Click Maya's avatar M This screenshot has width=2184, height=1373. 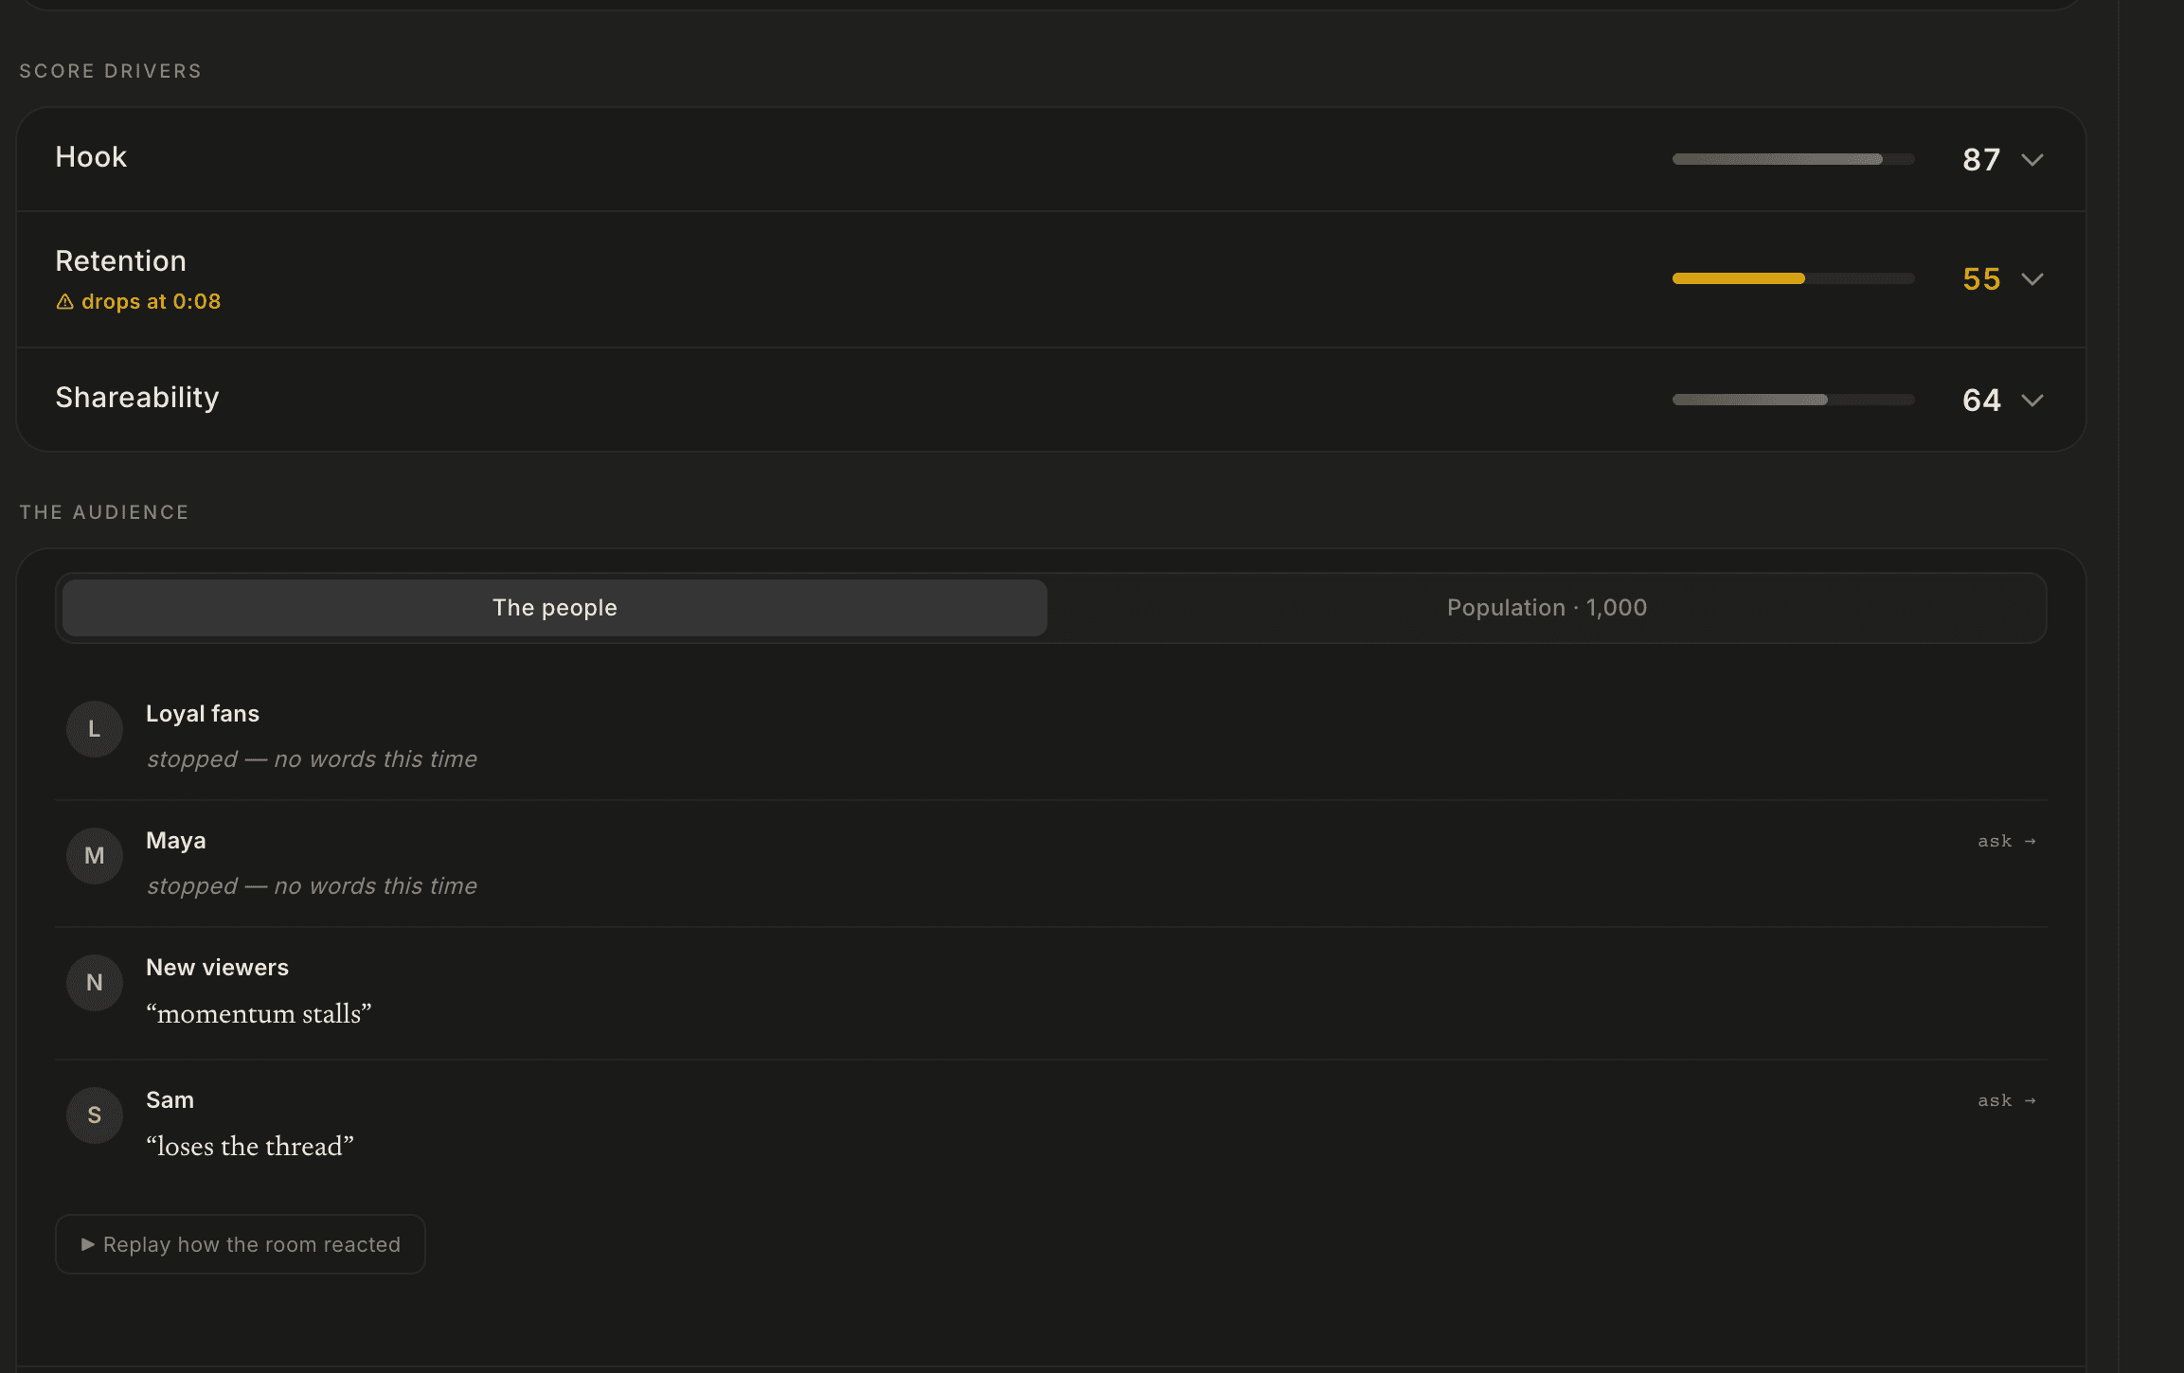coord(95,856)
